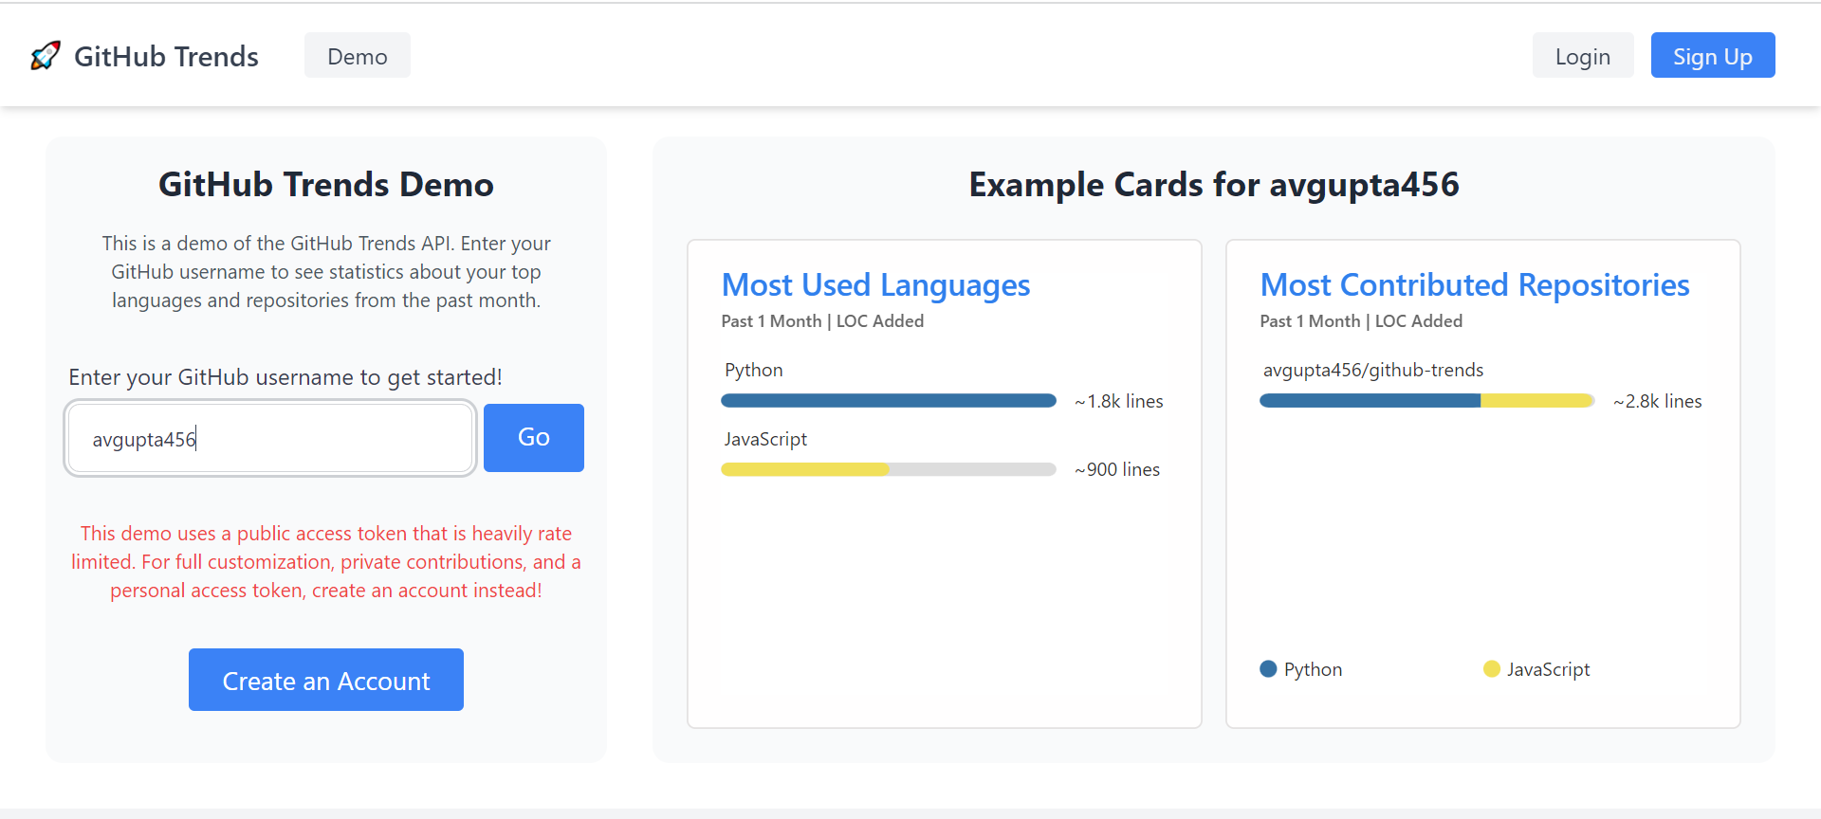Click the 'Python' legend label text

(1313, 669)
